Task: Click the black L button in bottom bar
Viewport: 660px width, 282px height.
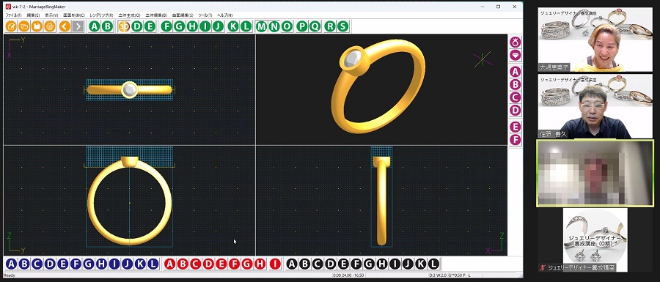Action: (x=433, y=264)
